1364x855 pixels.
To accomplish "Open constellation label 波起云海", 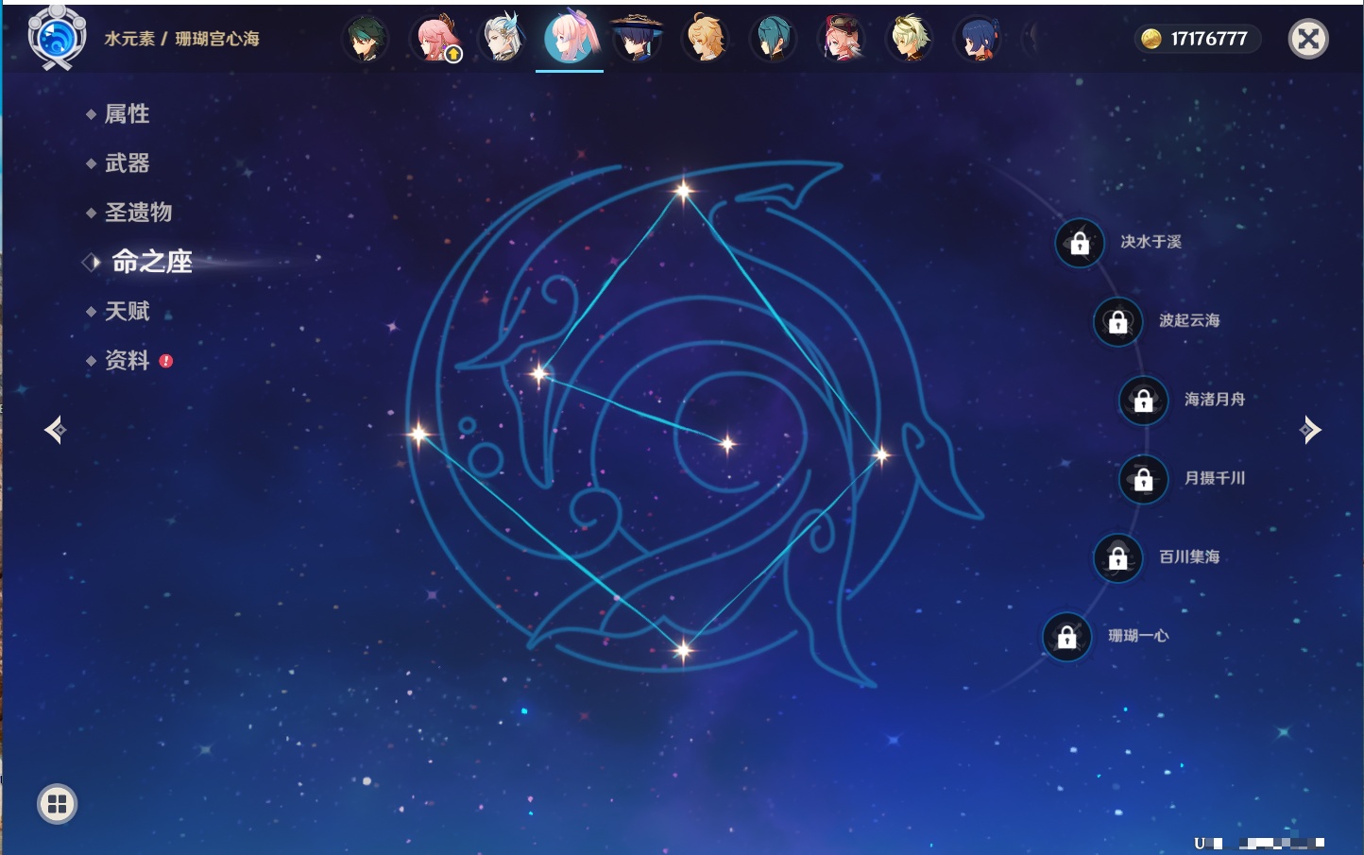I will point(1189,320).
